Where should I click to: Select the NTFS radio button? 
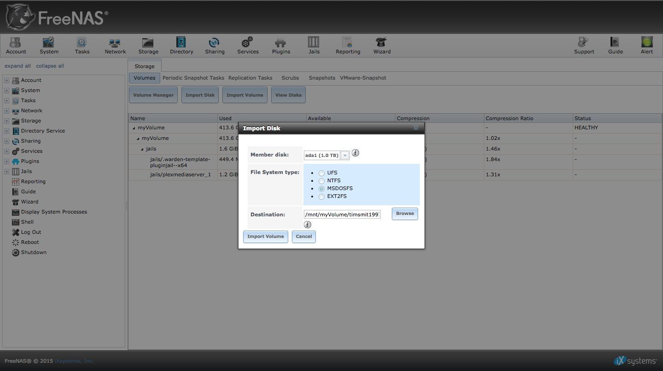321,181
